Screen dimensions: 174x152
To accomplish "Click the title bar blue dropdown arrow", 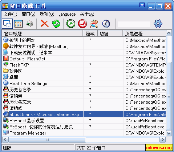I will (x=142, y=5).
